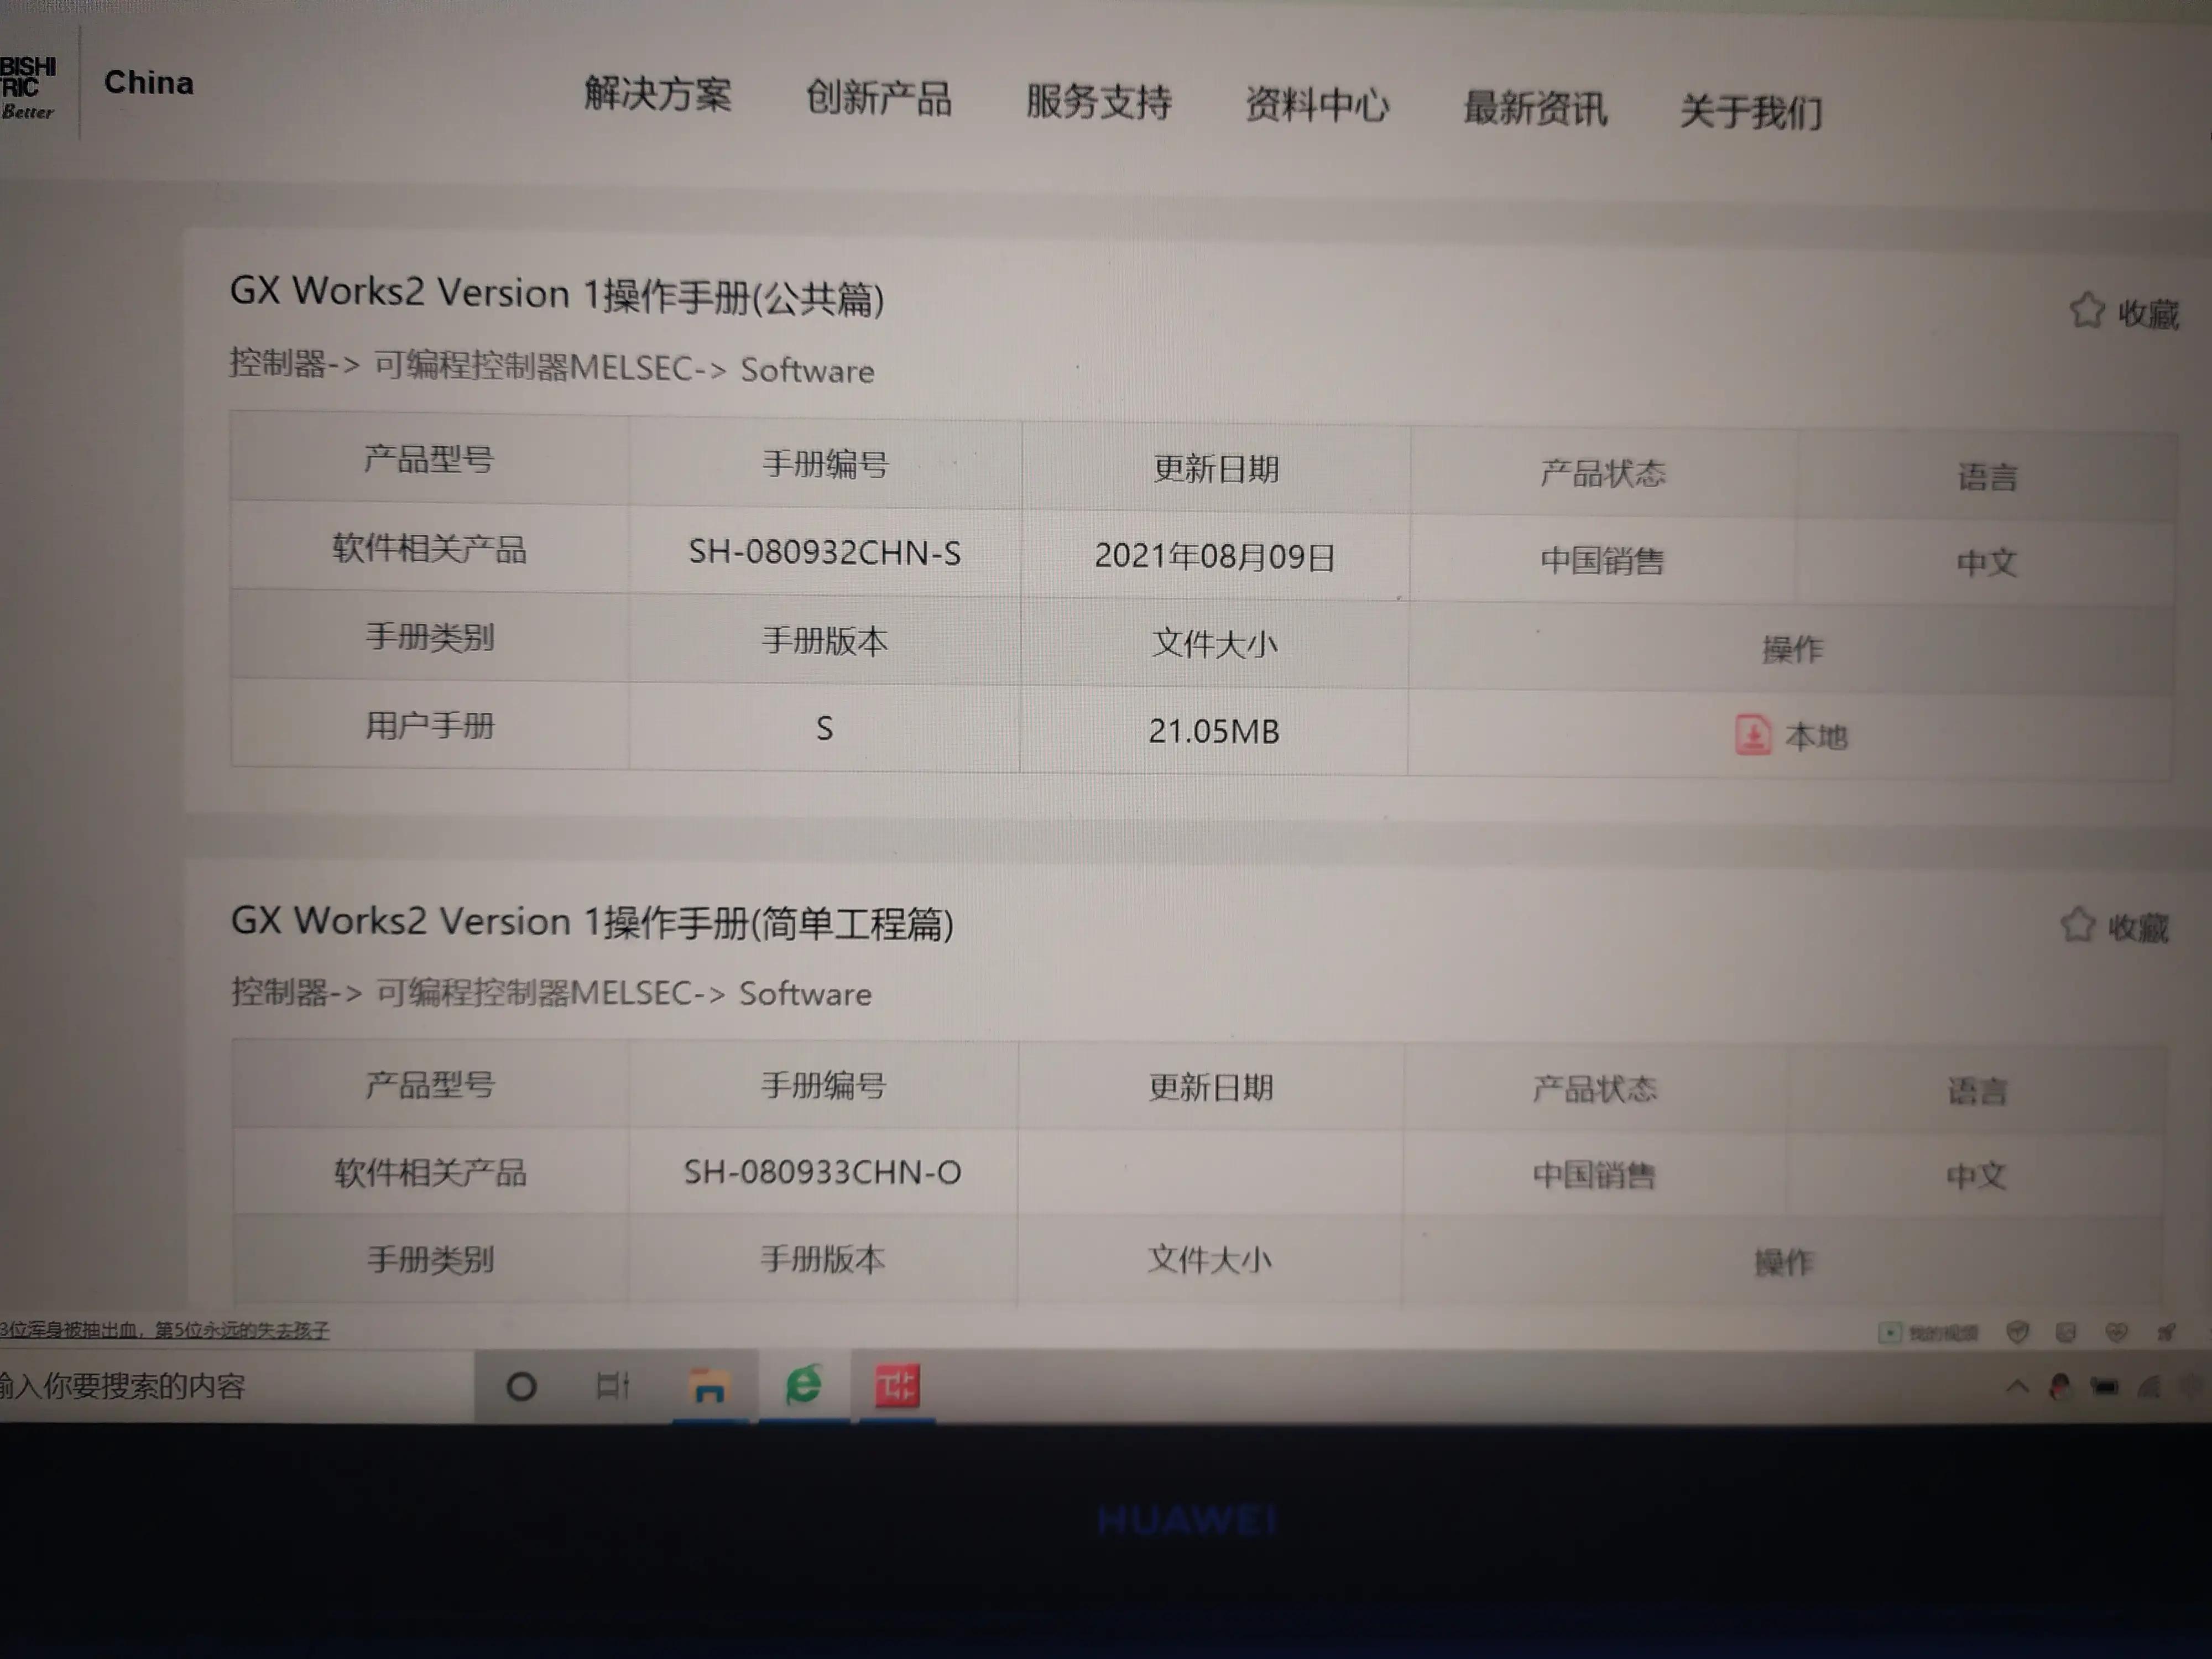Click the picture icon in browser status bar
2212x1659 pixels.
click(2066, 1332)
